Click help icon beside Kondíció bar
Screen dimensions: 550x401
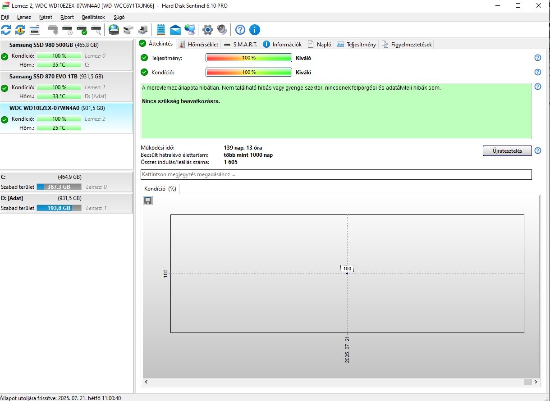[x=537, y=72]
